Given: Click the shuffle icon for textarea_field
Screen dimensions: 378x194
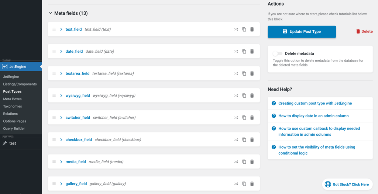Looking at the screenshot, I should pos(236,73).
